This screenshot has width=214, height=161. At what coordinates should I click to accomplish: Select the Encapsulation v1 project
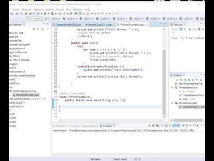click(x=17, y=48)
